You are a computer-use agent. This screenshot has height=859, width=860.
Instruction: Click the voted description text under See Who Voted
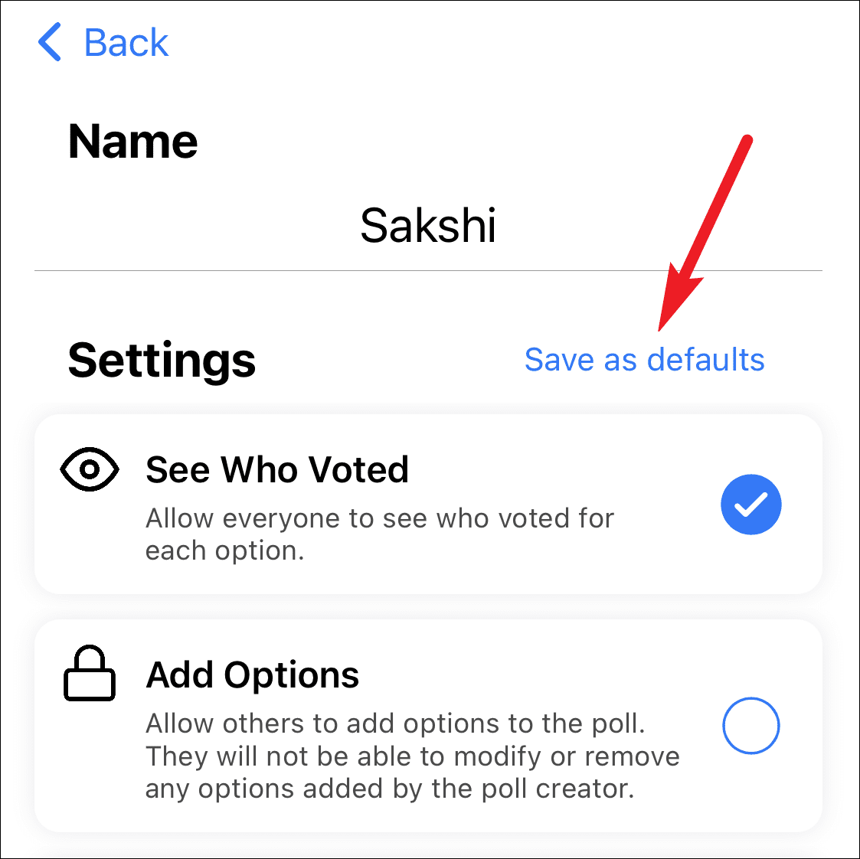coord(379,534)
